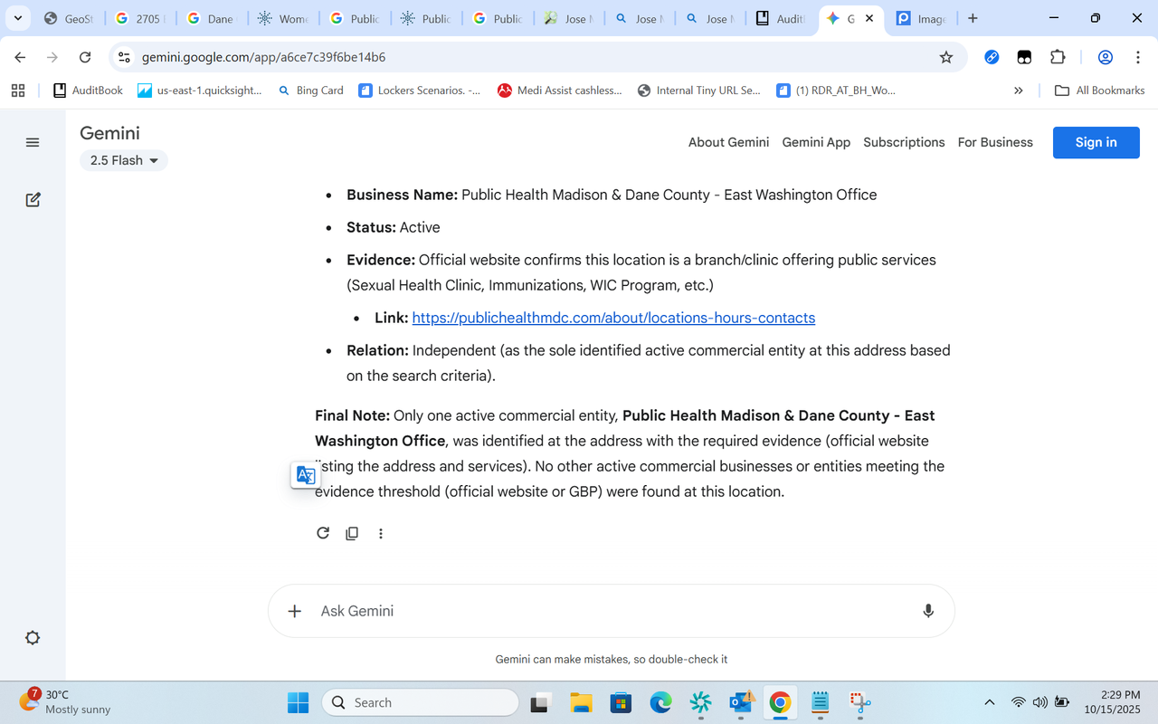View site information icon in address bar
Image resolution: width=1158 pixels, height=724 pixels.
tap(125, 57)
